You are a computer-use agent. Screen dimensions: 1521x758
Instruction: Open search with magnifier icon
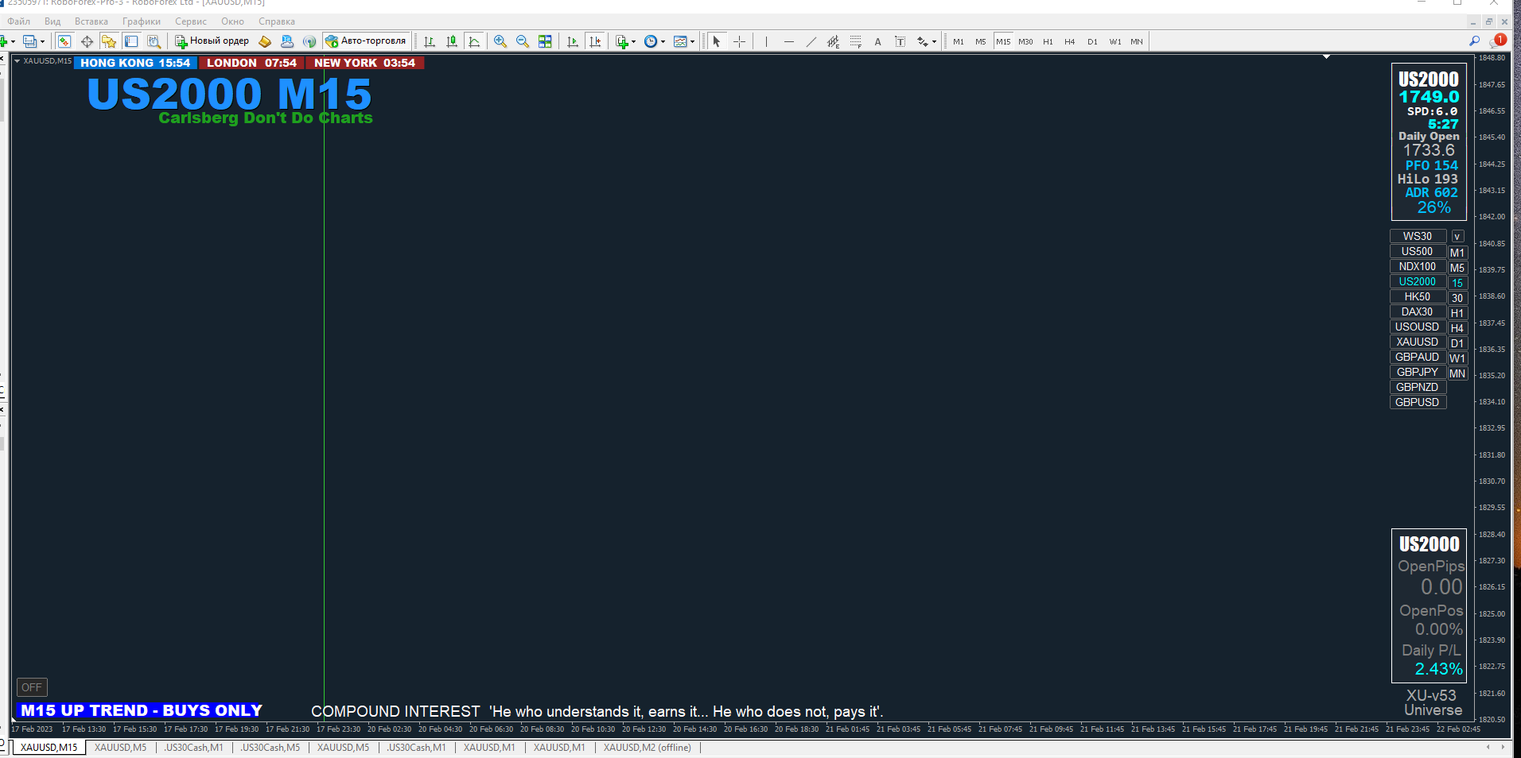click(1474, 41)
